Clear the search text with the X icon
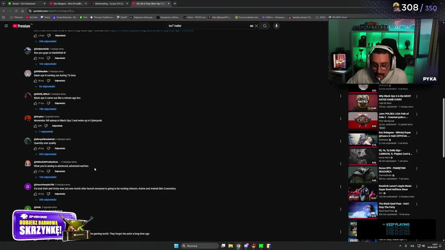The height and width of the screenshot is (250, 445). (257, 26)
